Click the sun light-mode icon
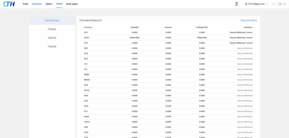Image resolution: width=289 pixels, height=138 pixels. click(273, 4)
